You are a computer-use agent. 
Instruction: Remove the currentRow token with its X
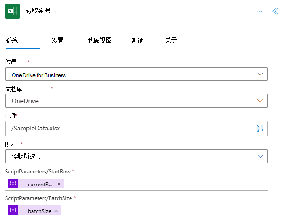coord(59,184)
